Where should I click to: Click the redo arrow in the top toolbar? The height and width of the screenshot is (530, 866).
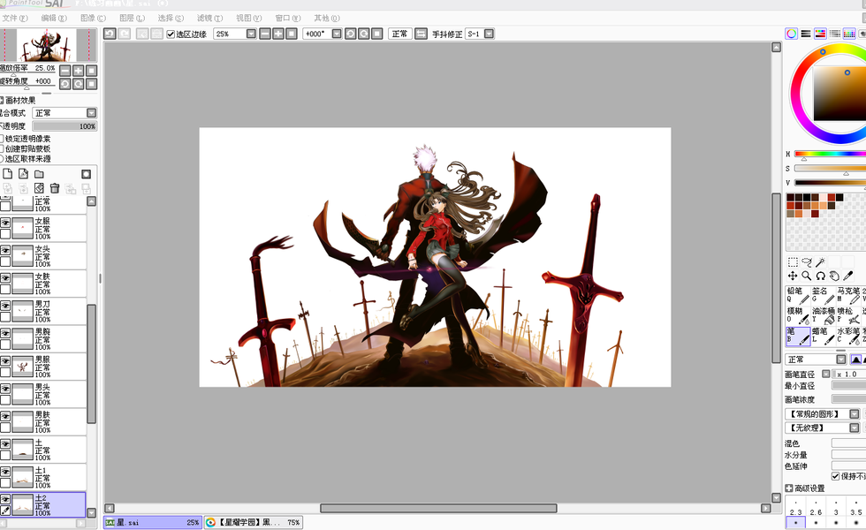125,34
